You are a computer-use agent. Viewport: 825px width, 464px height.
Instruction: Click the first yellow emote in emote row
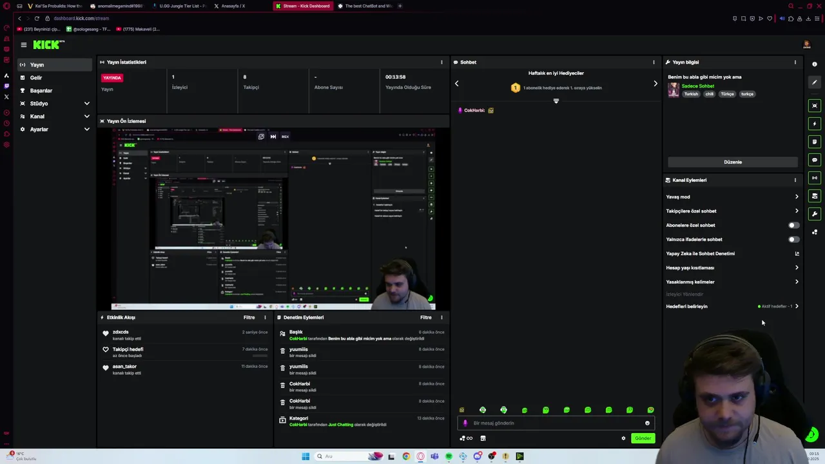(x=461, y=410)
